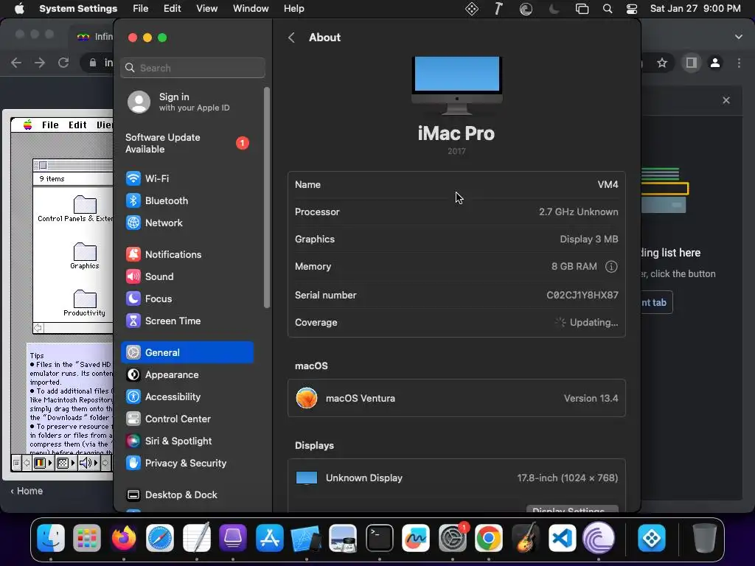Image resolution: width=755 pixels, height=566 pixels.
Task: Focus the System Settings search field
Action: pyautogui.click(x=192, y=68)
